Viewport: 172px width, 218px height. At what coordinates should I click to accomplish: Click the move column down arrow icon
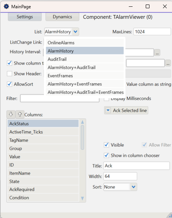pos(11,114)
